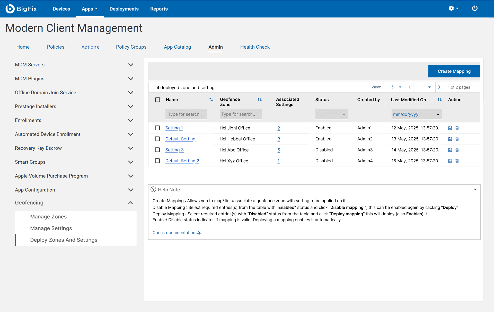The height and width of the screenshot is (312, 494).
Task: Delete the Setting 1 mapping
Action: (457, 128)
